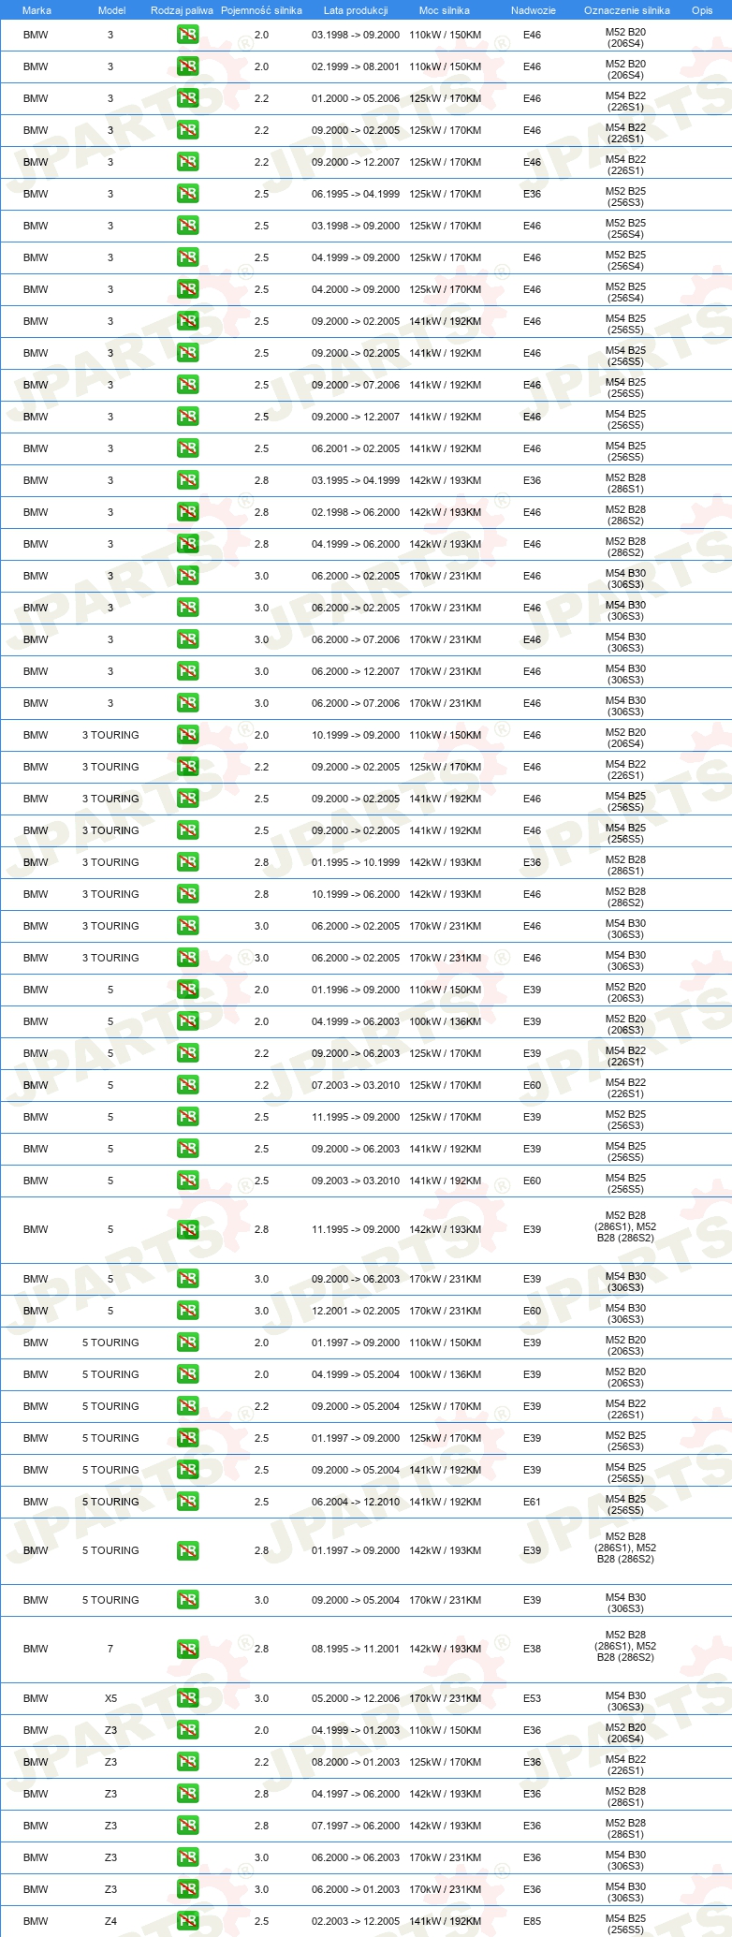Viewport: 732px width, 1937px height.
Task: Click the petrol icon in the BMW X5 row
Action: point(188,1698)
